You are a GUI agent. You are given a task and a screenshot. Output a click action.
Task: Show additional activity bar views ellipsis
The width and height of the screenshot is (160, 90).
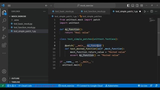click(4, 53)
